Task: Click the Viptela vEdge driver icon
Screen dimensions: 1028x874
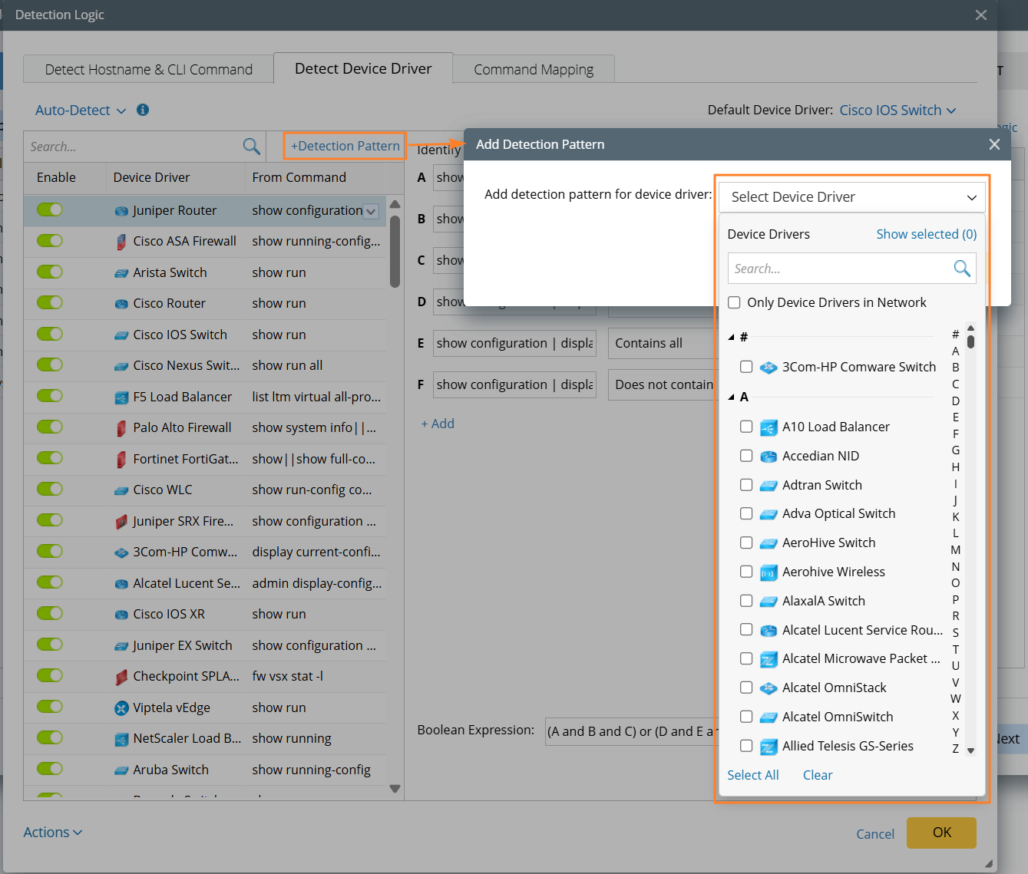Action: tap(121, 708)
